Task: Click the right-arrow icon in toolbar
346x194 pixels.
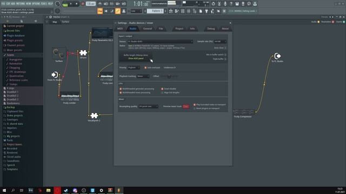Action: 106,11
